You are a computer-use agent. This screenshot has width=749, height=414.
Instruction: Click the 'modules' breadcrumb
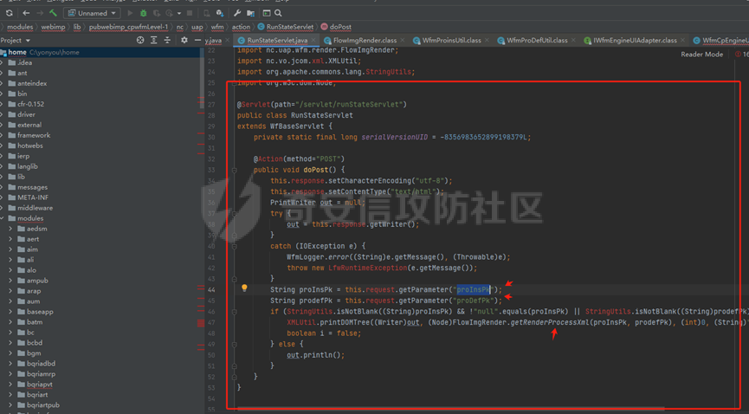[x=20, y=27]
